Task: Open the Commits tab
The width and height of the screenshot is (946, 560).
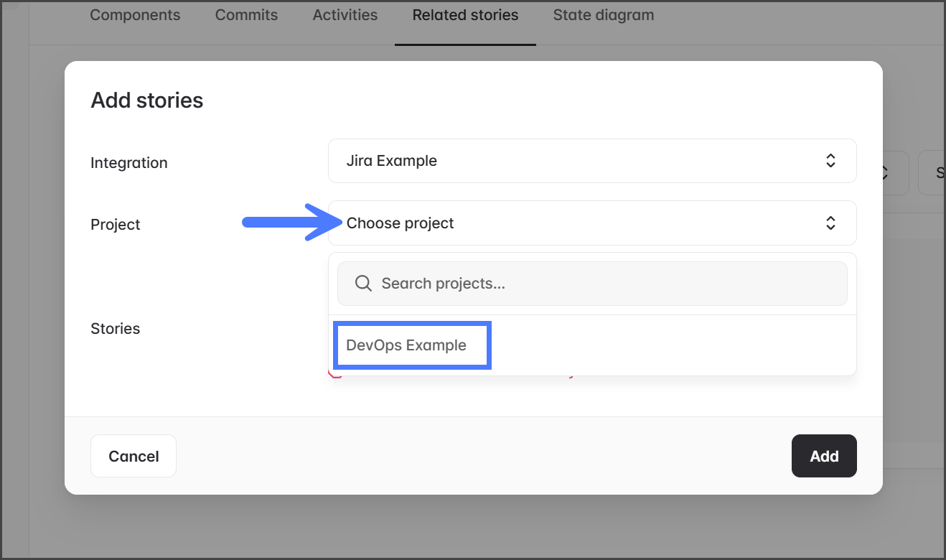Action: click(x=246, y=15)
